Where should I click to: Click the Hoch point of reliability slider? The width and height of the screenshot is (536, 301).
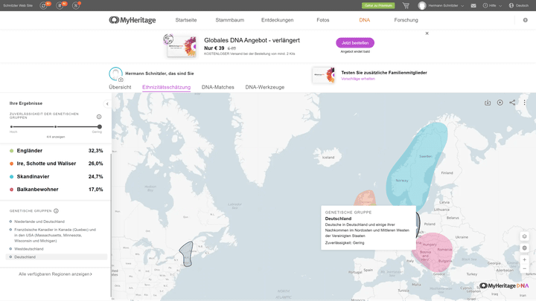pos(11,126)
